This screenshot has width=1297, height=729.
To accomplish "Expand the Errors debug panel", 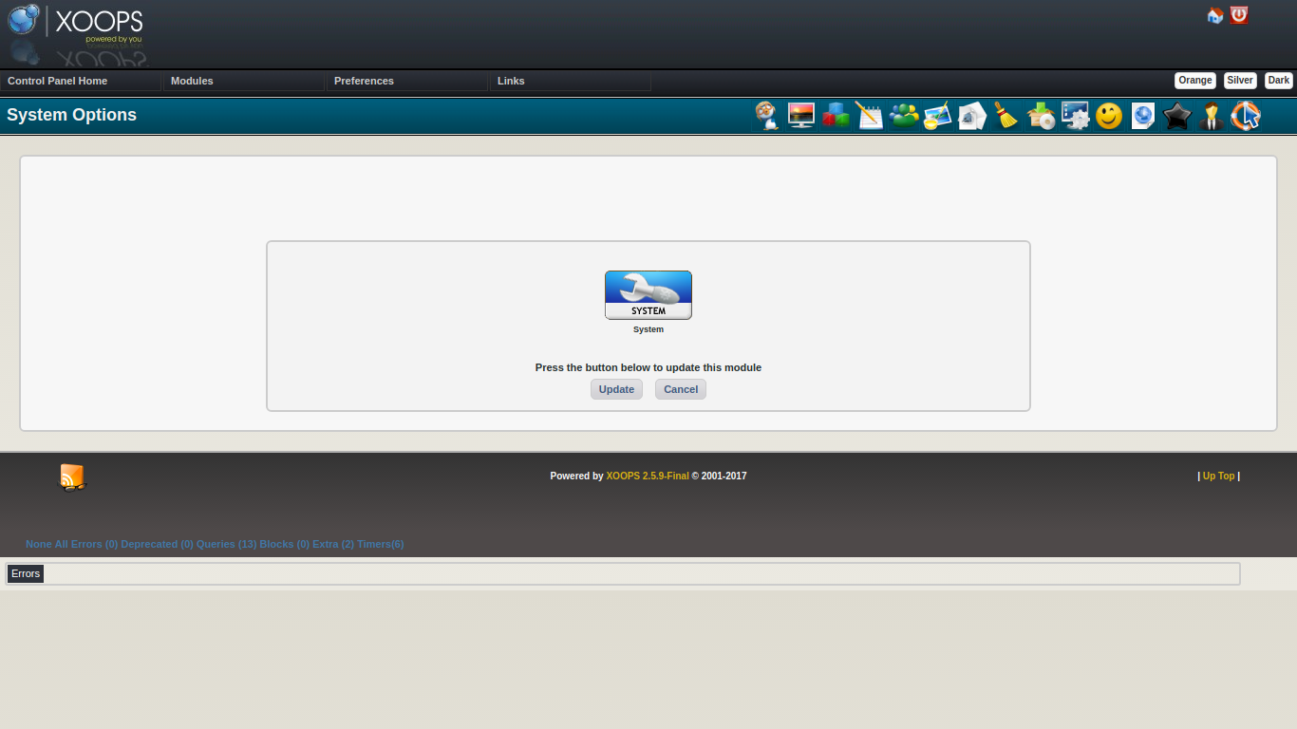I will pyautogui.click(x=26, y=573).
